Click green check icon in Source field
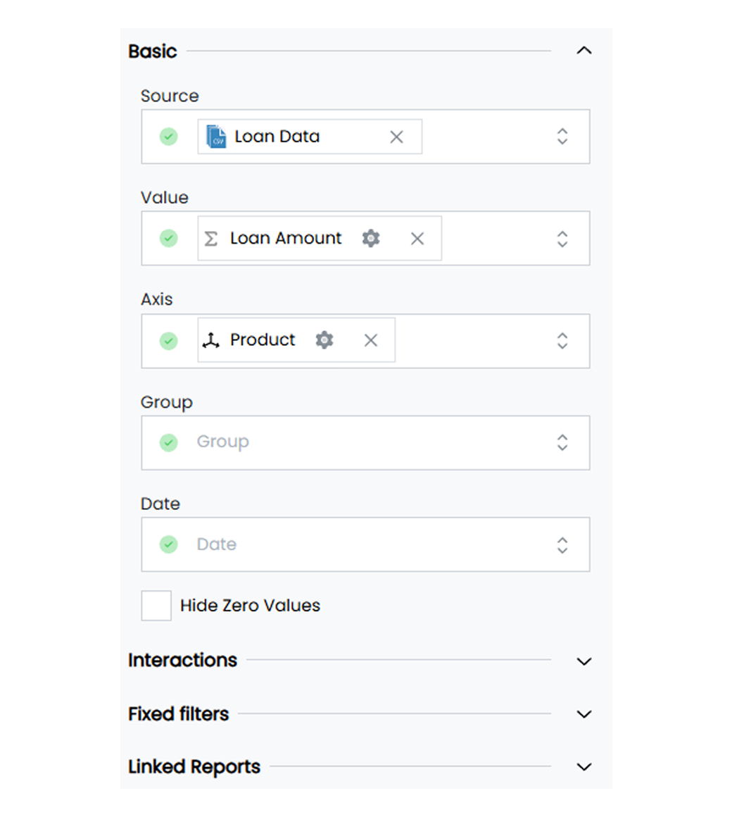The height and width of the screenshot is (817, 732). (169, 137)
